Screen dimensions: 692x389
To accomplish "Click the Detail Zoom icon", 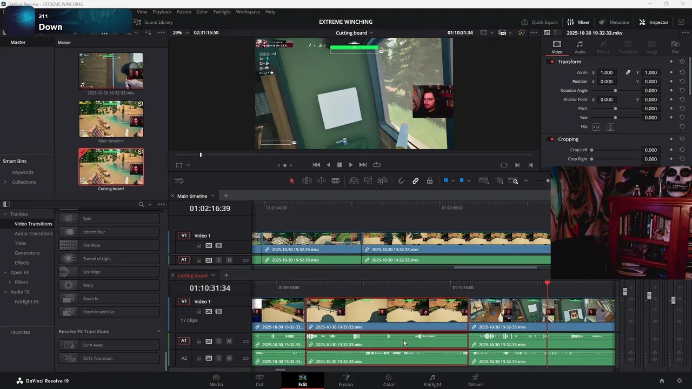I will click(x=500, y=181).
